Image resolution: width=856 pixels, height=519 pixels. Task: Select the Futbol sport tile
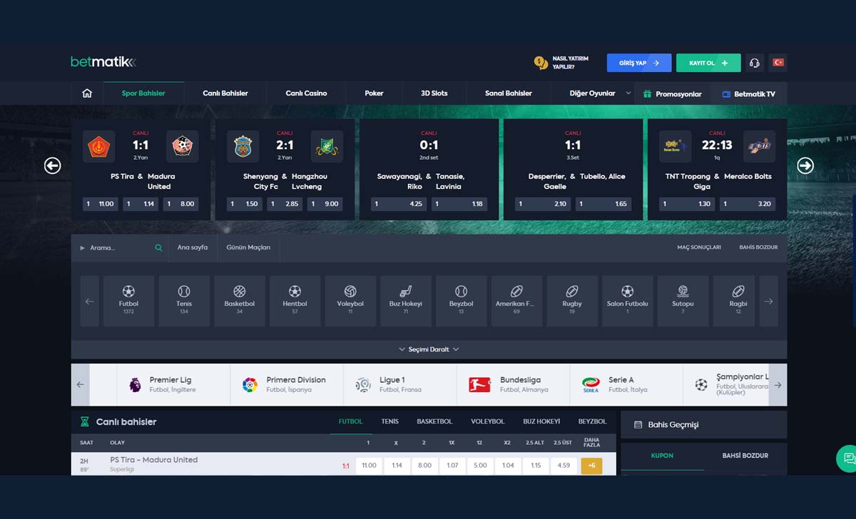[x=128, y=301]
